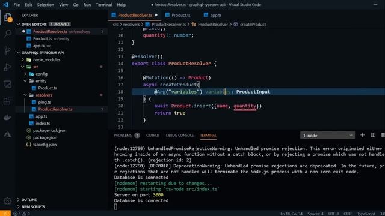Open the Run menu
Screen dimensions: 385x216
pyautogui.click(x=87, y=5)
